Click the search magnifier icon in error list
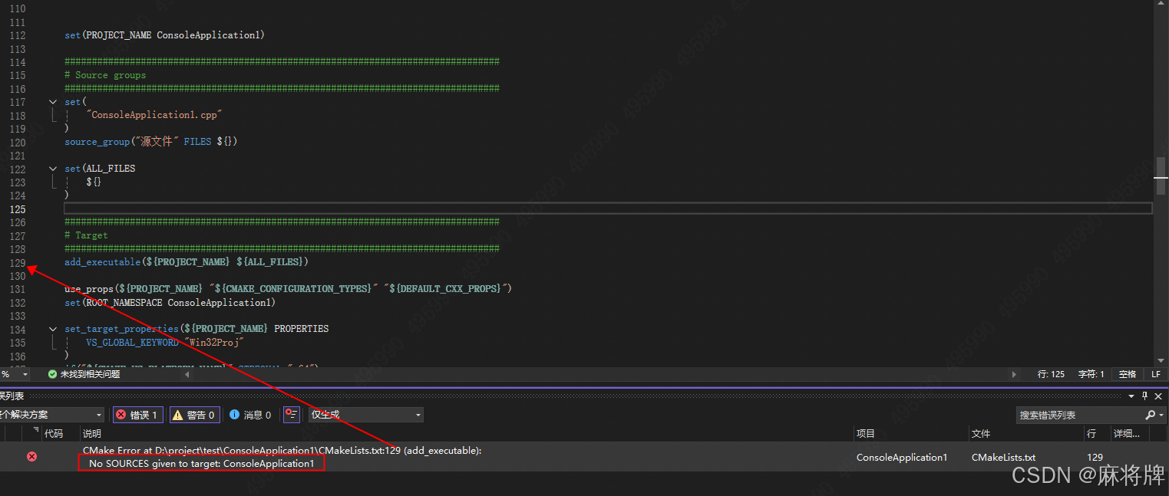 click(x=1150, y=415)
